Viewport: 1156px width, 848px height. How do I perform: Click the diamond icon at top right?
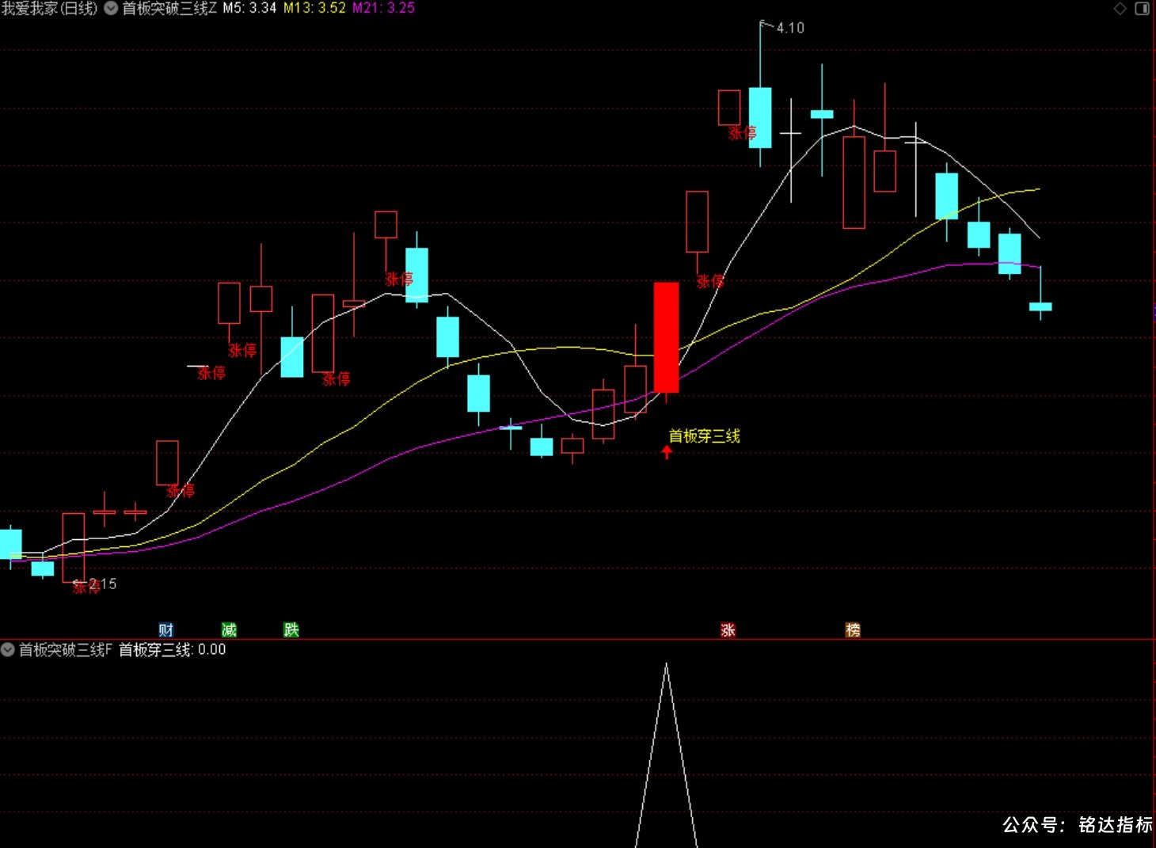tap(1120, 8)
